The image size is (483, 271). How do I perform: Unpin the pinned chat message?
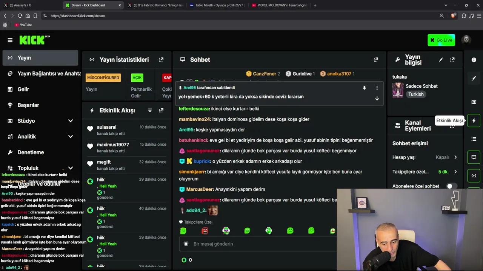(x=364, y=88)
